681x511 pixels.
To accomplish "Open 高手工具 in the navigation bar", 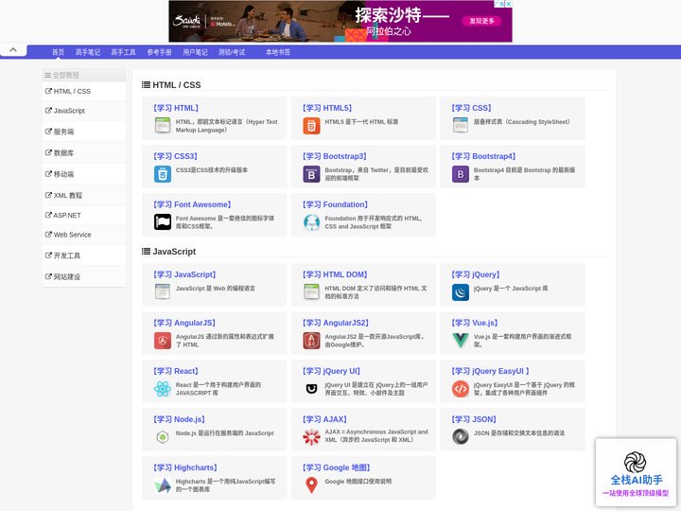I will [x=123, y=52].
